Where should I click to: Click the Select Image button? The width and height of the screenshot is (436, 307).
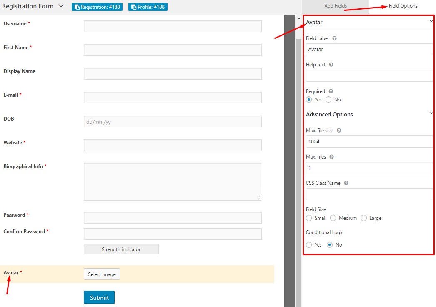tap(102, 274)
